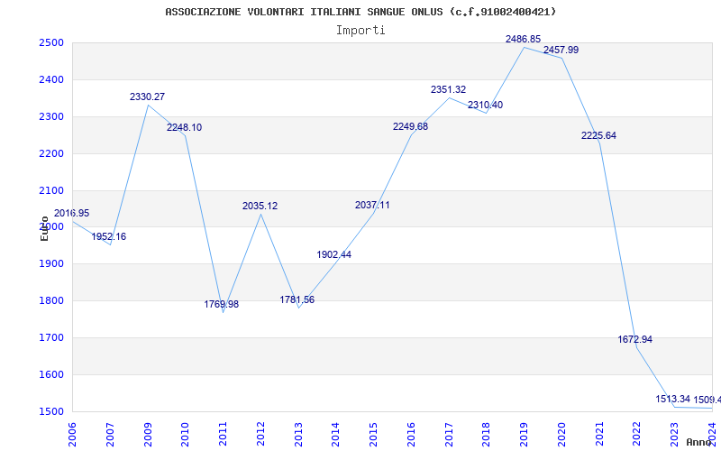Click y-axis value 2400
721x451 pixels.
[51, 79]
